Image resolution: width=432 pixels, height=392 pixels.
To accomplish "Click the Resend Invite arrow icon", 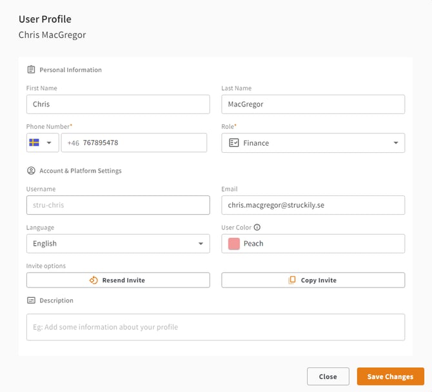I will tap(93, 280).
